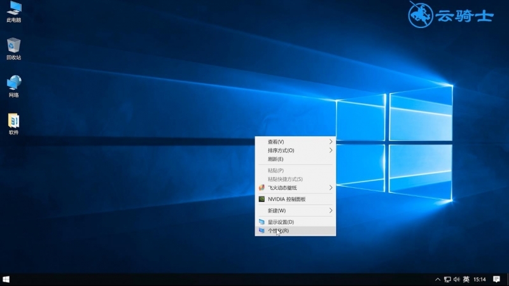509x286 pixels.
Task: Choose 飞火动态壁纸 menu entry
Action: 295,187
